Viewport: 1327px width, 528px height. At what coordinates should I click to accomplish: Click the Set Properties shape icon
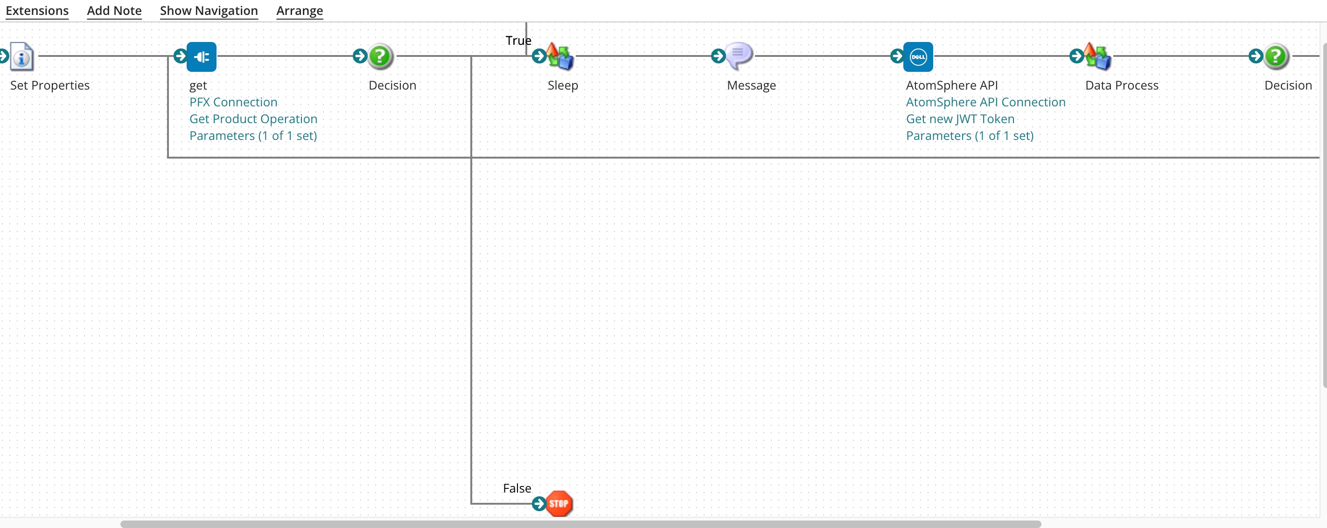(22, 56)
